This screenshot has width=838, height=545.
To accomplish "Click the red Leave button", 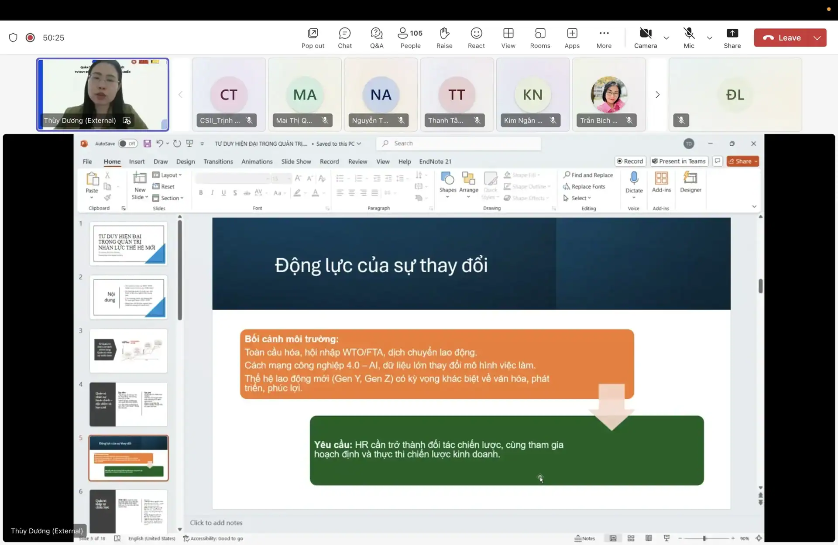I will 782,38.
